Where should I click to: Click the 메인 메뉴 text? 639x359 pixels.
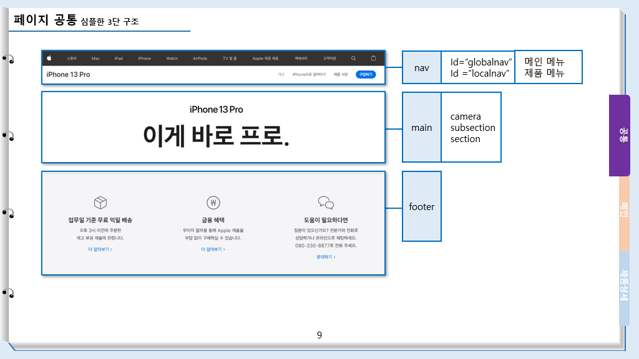(x=544, y=62)
